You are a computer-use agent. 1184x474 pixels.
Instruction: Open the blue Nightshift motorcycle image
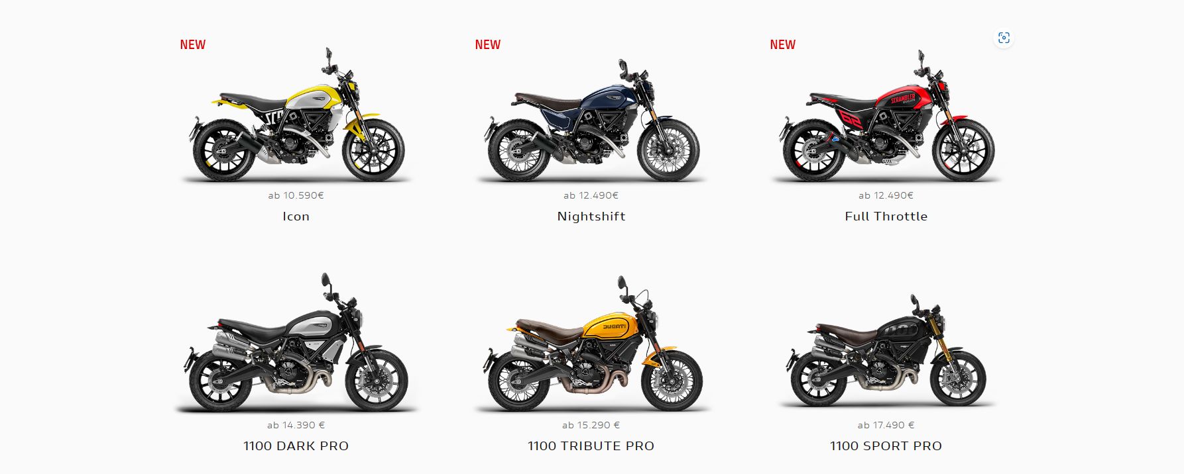pyautogui.click(x=591, y=120)
